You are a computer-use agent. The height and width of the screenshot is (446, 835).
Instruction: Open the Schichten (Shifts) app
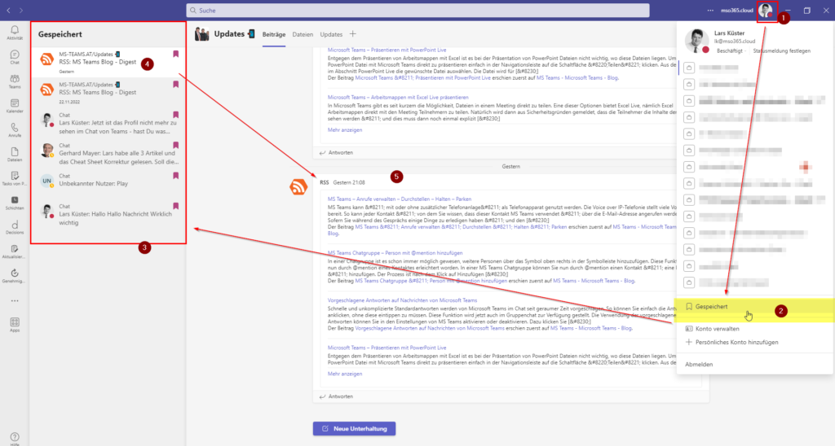click(15, 203)
